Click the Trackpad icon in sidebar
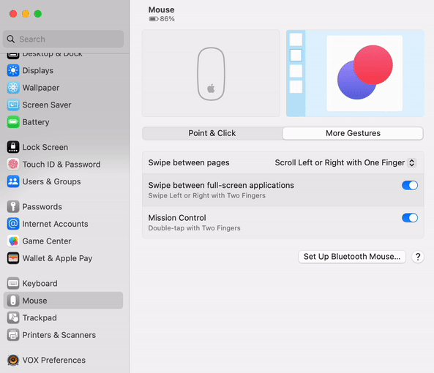Viewport: 434px width, 373px height. [x=13, y=317]
